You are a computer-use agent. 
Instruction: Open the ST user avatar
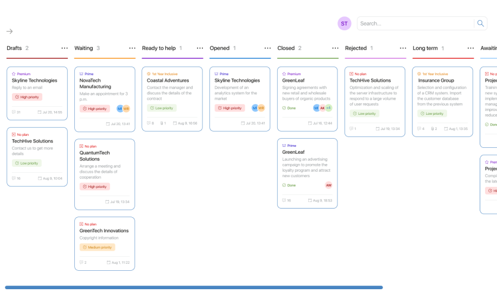(344, 23)
